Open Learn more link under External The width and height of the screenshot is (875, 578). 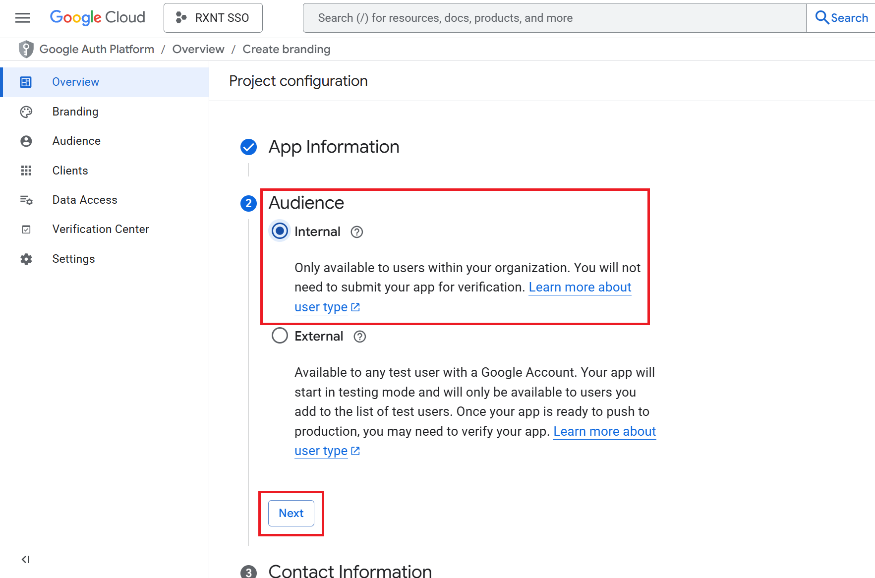[604, 432]
